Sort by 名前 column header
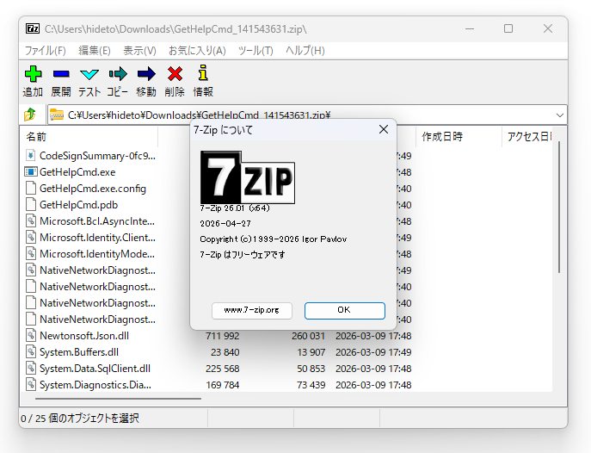 coord(89,137)
